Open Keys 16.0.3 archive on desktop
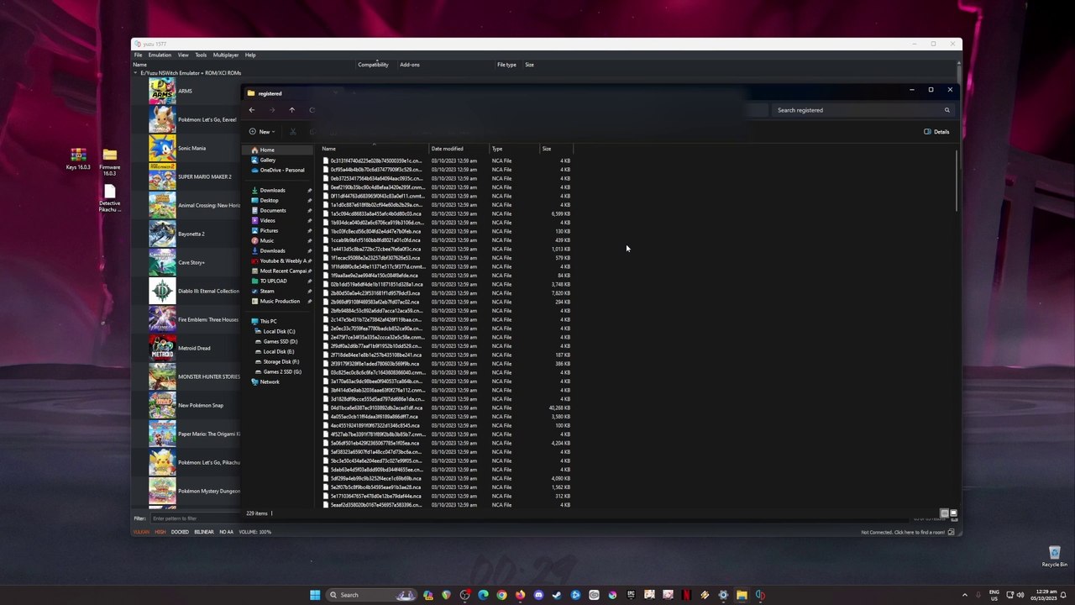This screenshot has width=1075, height=605. [x=78, y=158]
